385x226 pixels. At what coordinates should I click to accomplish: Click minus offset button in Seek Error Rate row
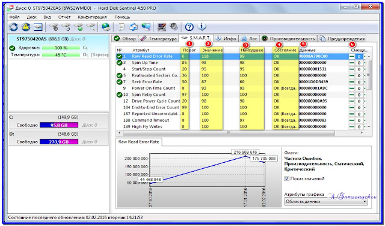point(351,82)
